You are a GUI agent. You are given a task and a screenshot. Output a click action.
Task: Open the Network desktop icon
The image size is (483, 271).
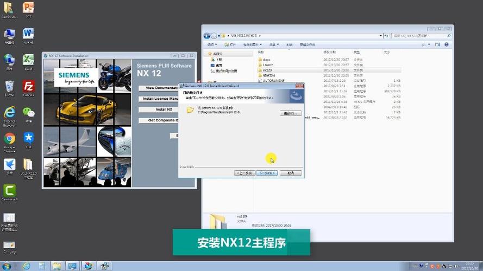click(x=10, y=62)
